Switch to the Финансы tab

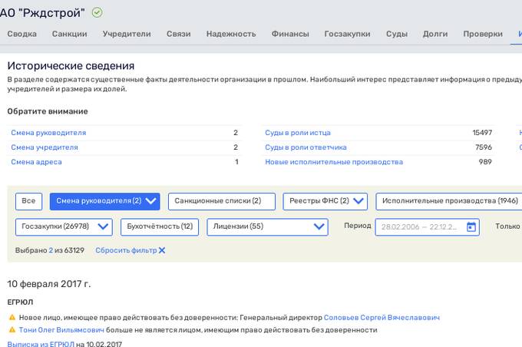(290, 34)
